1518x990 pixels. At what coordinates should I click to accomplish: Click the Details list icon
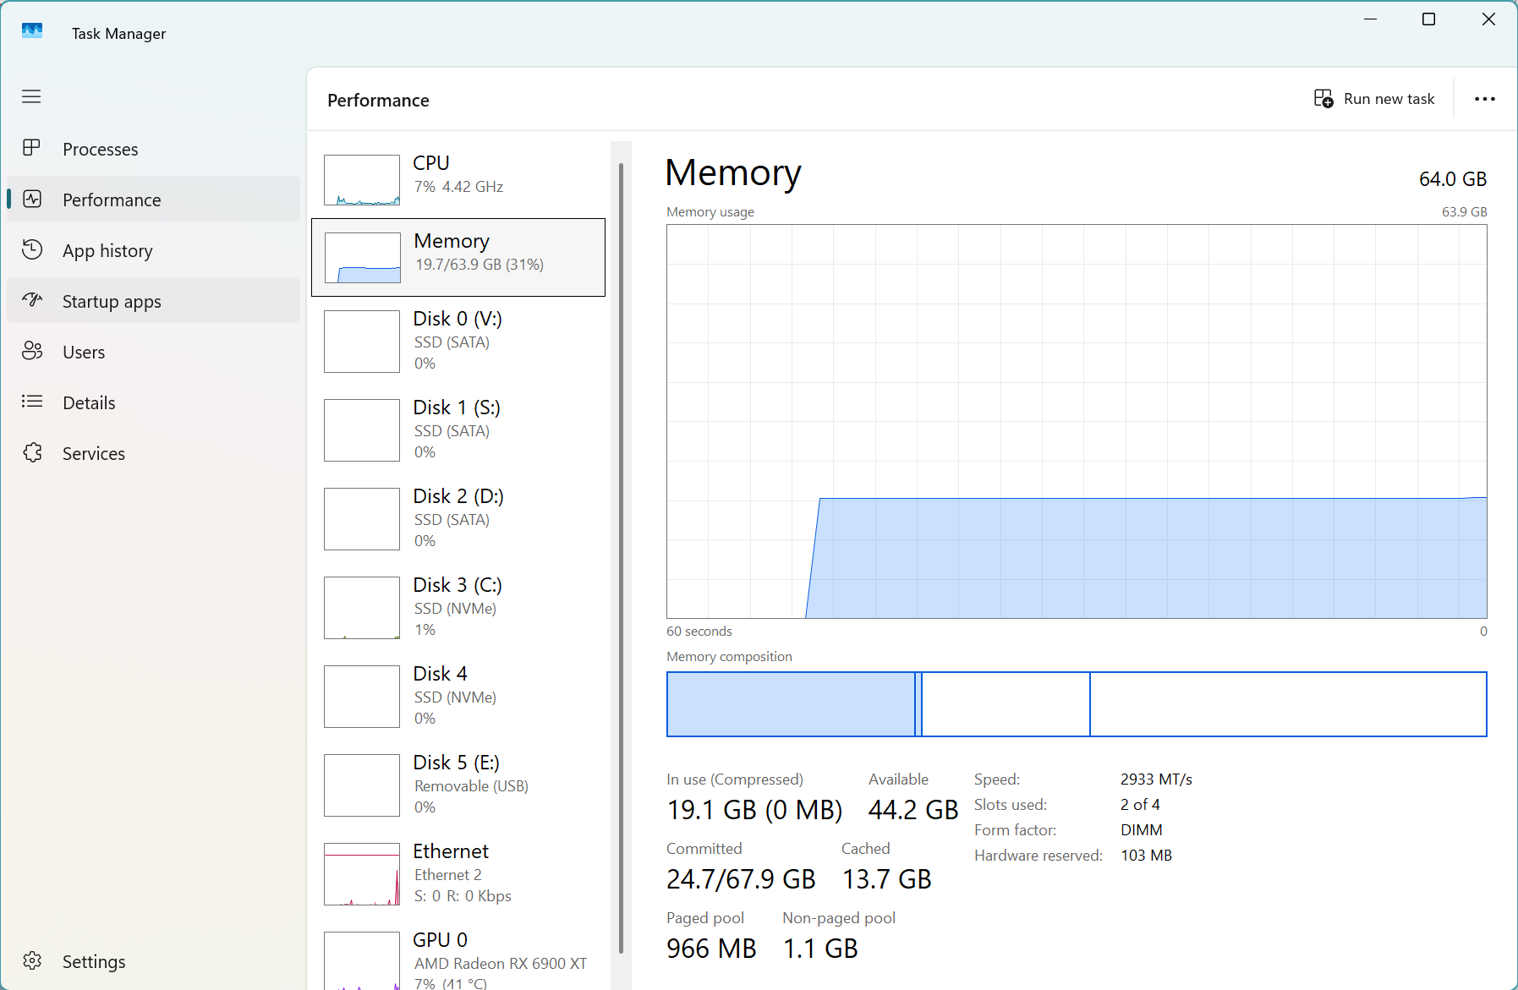pyautogui.click(x=31, y=402)
